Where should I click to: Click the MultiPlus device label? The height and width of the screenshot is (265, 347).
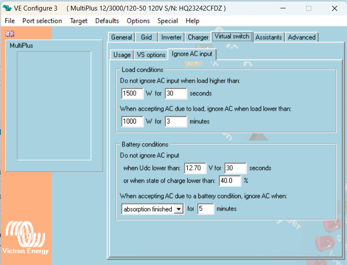22,46
